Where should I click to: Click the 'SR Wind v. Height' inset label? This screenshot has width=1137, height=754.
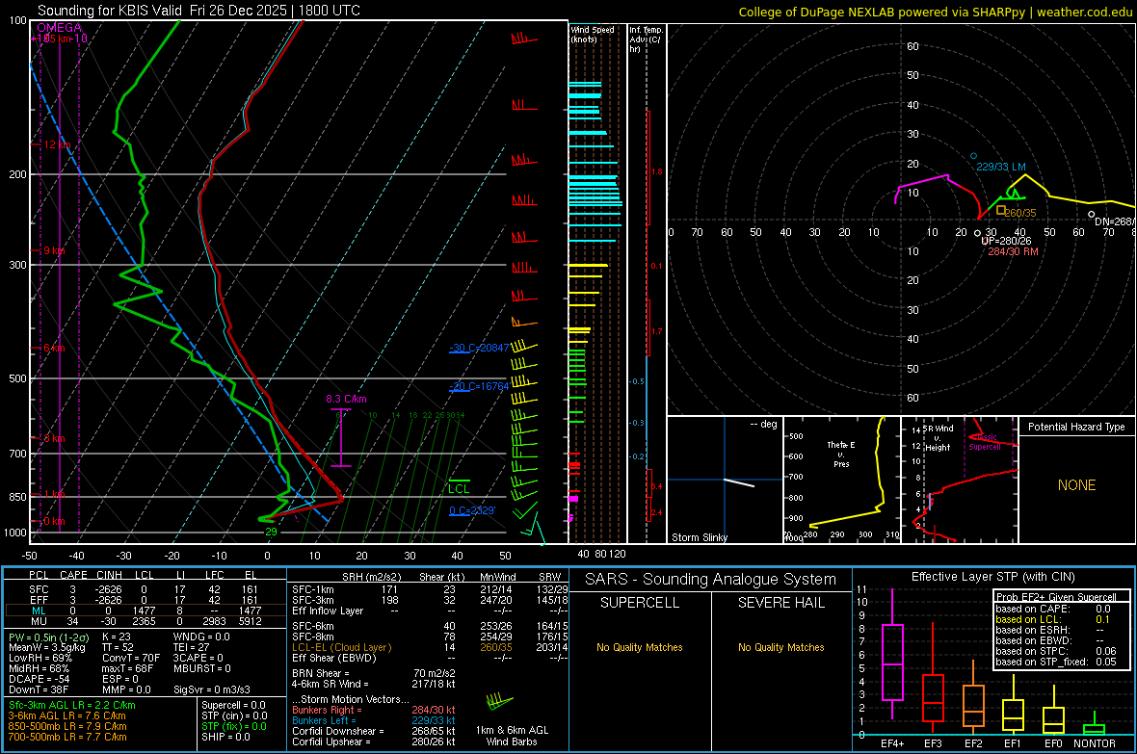(x=938, y=438)
